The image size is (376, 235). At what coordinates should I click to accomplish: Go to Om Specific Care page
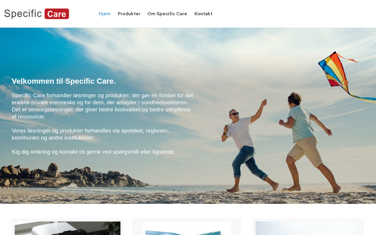[x=167, y=14]
